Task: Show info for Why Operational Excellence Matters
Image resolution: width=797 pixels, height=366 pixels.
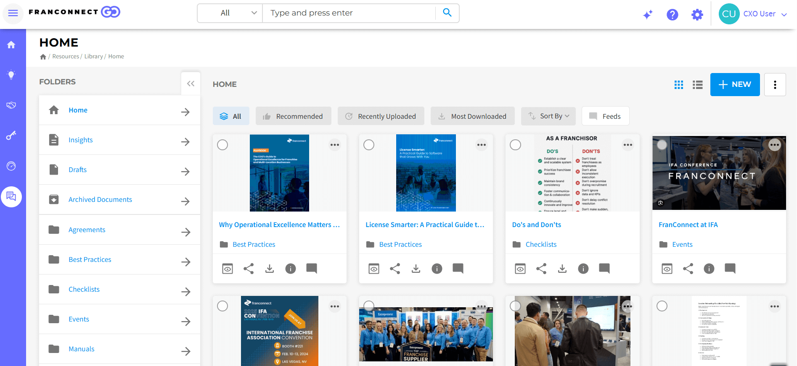Action: pyautogui.click(x=291, y=269)
